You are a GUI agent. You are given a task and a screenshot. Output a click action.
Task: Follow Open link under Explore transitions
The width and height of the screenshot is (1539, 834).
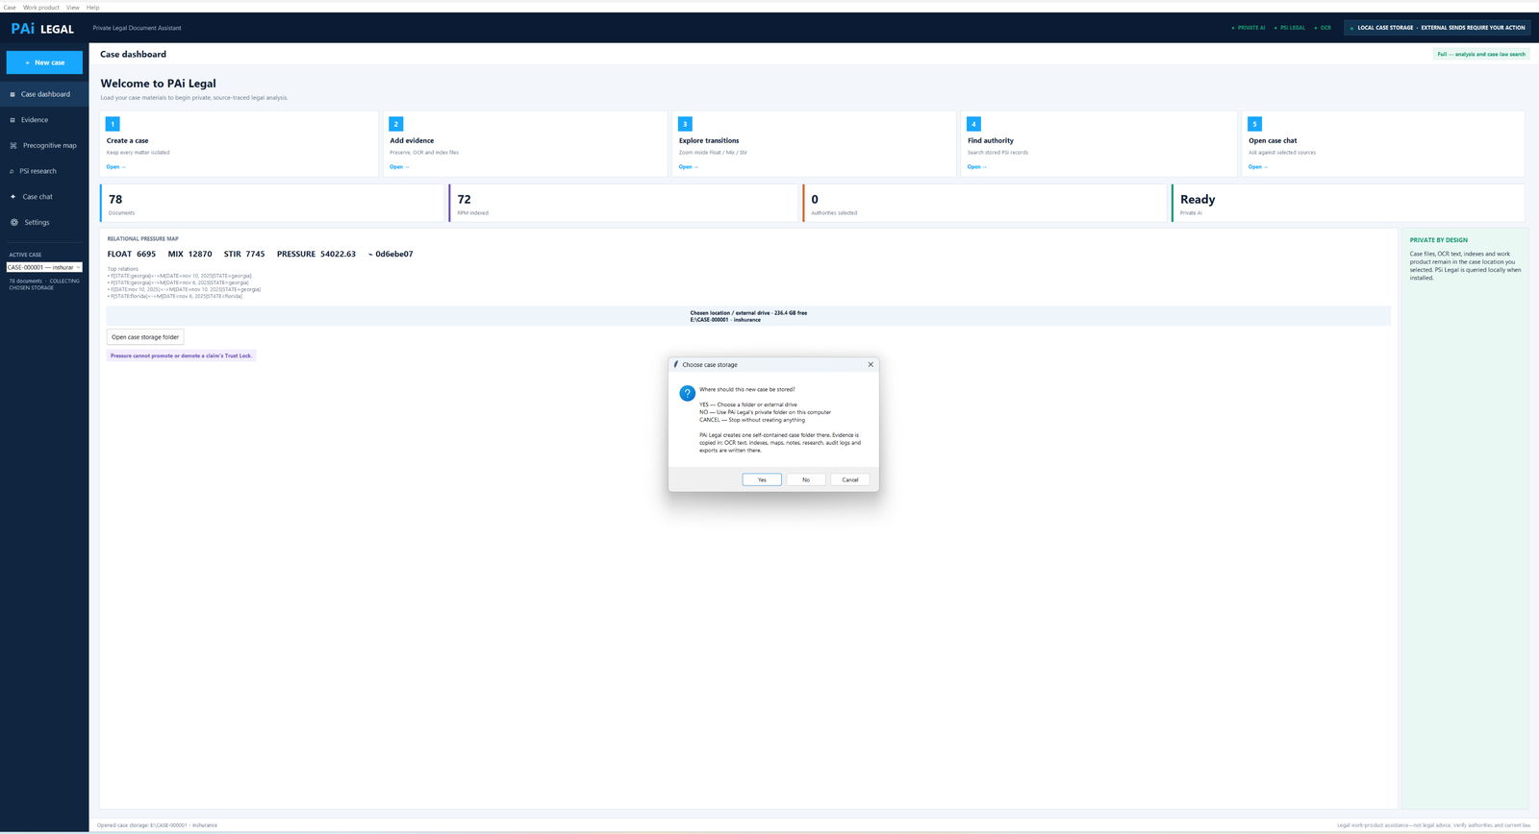[689, 167]
